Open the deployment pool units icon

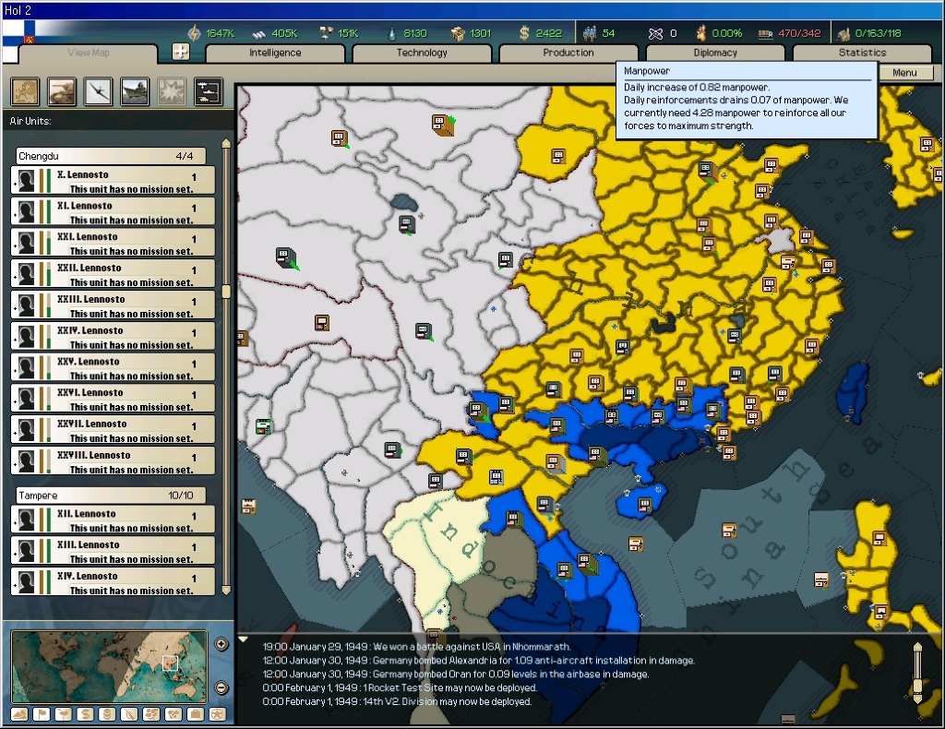click(x=209, y=91)
